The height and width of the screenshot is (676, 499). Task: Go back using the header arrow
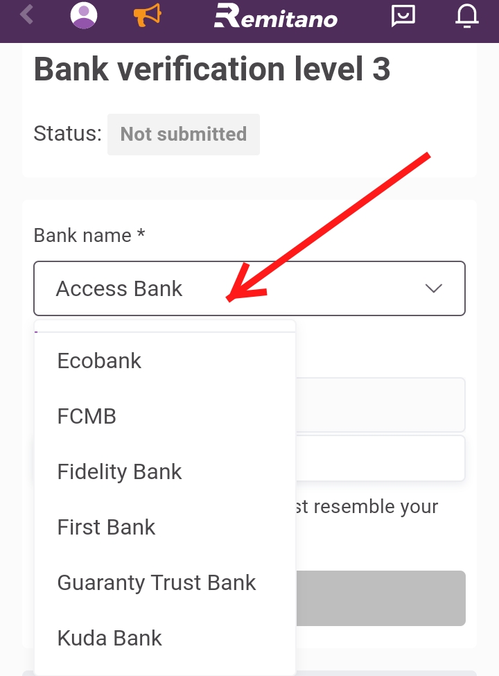27,15
